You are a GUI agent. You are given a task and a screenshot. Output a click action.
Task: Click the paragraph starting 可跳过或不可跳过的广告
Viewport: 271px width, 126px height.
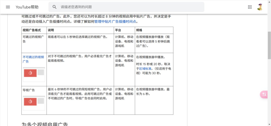click(x=96, y=19)
